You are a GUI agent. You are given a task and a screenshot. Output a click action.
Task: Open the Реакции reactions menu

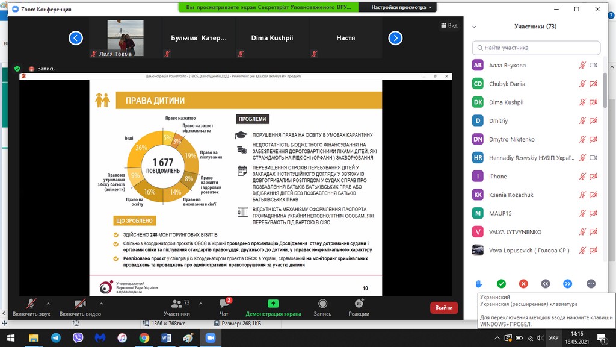359,307
